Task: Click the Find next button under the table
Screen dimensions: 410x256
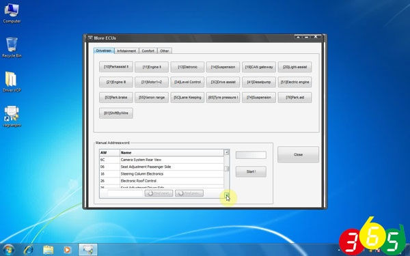Action: tap(159, 193)
